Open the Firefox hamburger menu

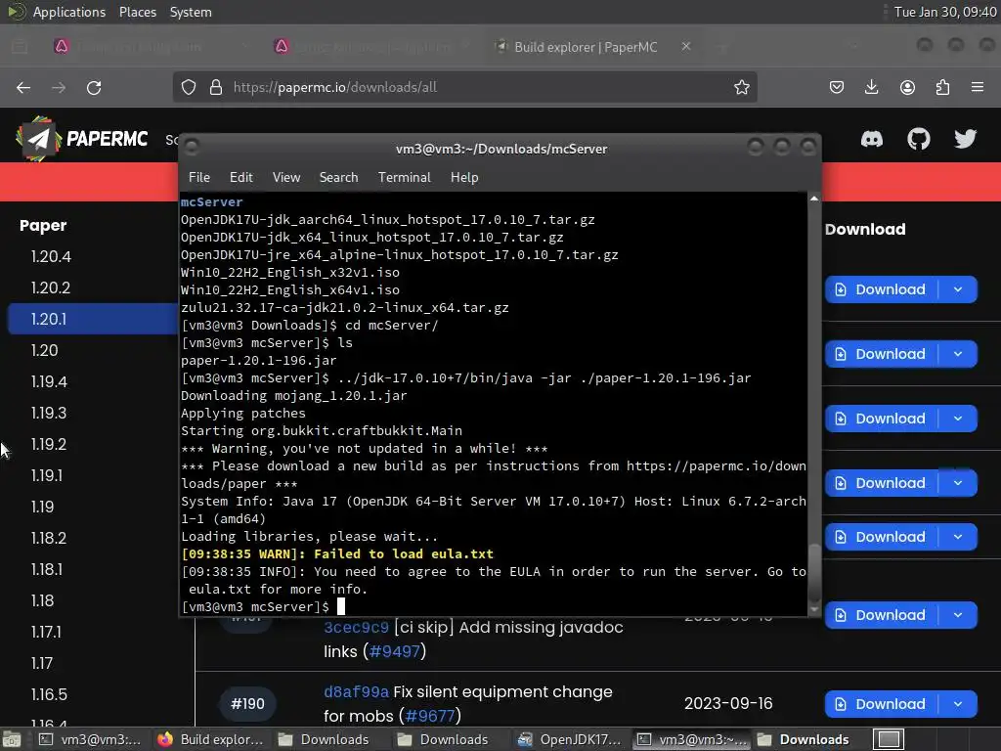pyautogui.click(x=978, y=87)
